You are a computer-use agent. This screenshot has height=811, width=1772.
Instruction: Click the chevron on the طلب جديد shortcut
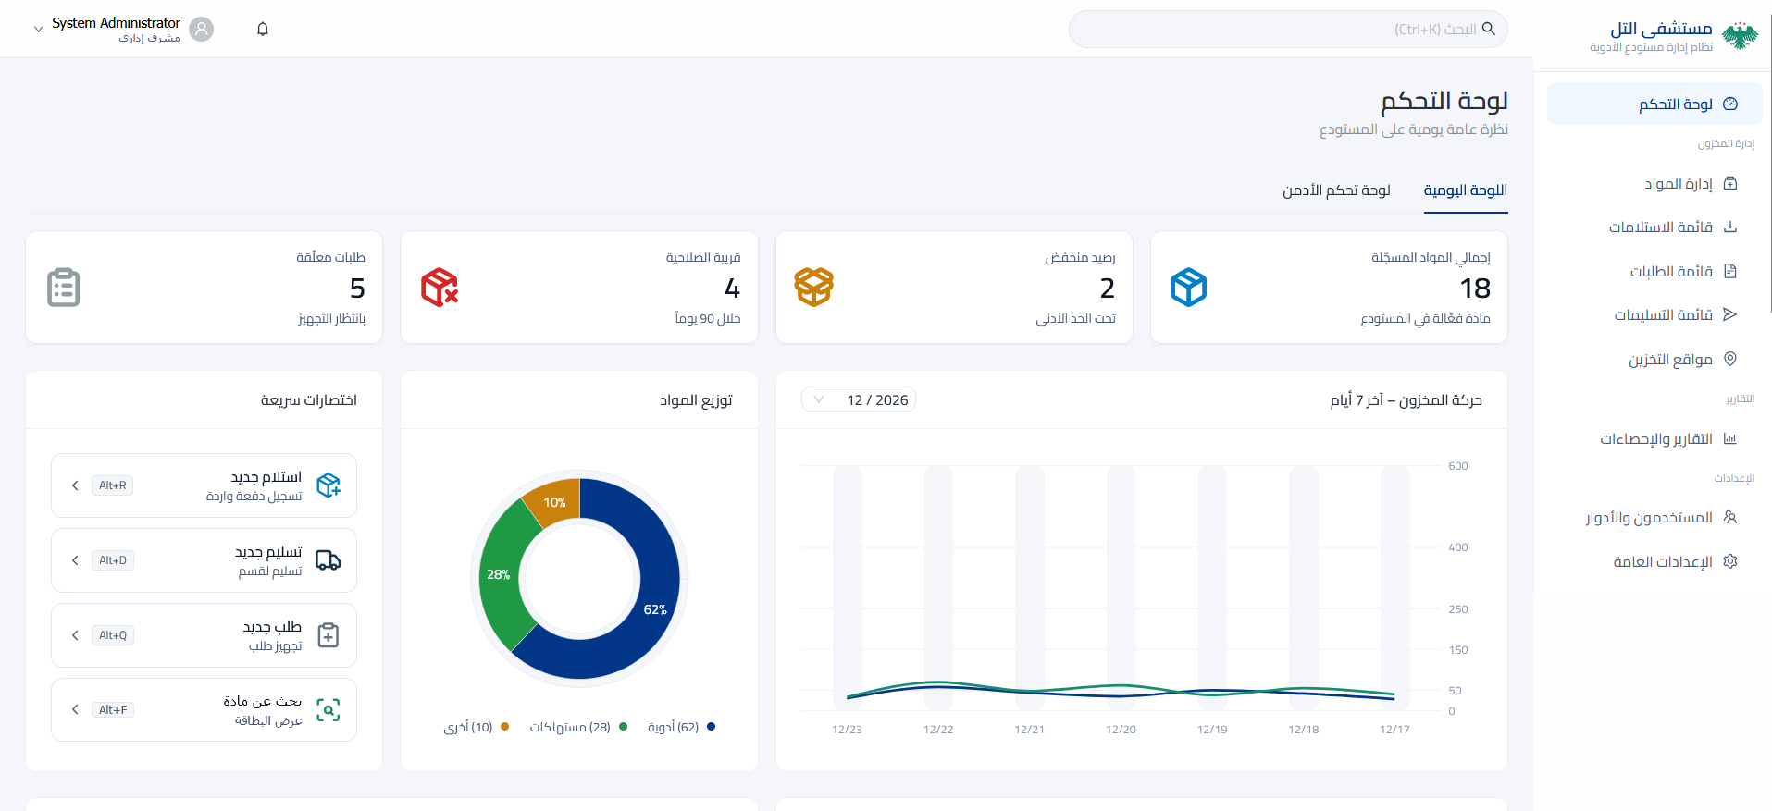(75, 635)
